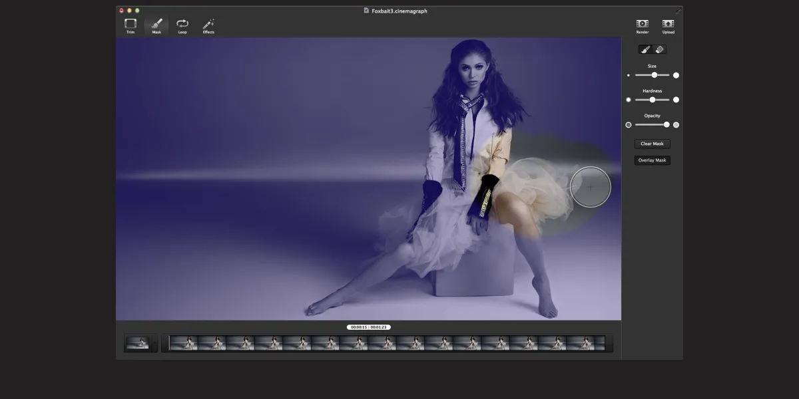Click the timeline's left trim handle

pos(166,343)
